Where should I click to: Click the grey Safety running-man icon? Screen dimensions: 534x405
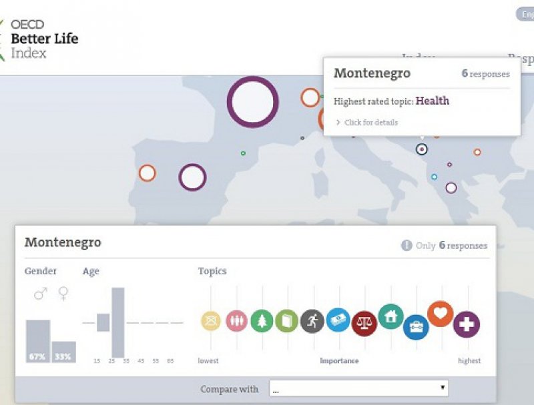312,321
